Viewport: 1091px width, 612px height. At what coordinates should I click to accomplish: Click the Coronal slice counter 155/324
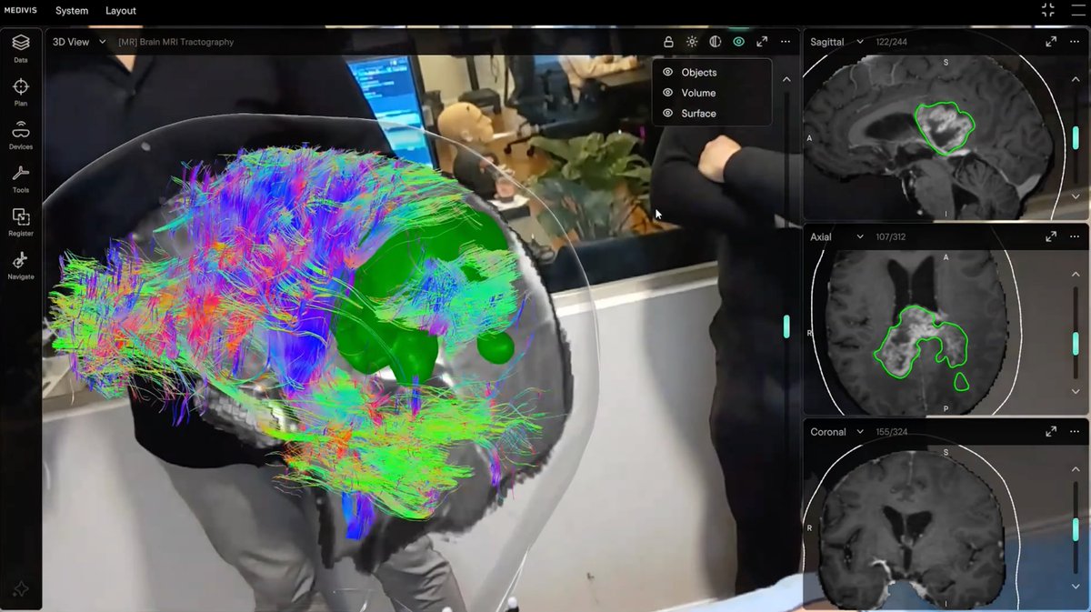[x=892, y=432]
